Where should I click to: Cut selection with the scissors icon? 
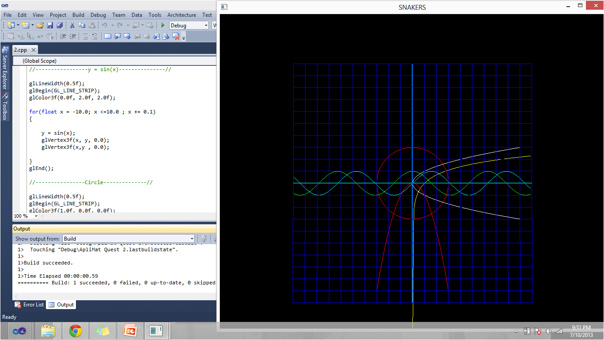(x=72, y=25)
